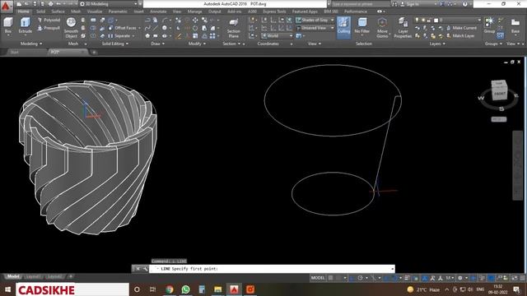Open the Manage ribbon tab
This screenshot has height=296, width=527.
coord(194,12)
